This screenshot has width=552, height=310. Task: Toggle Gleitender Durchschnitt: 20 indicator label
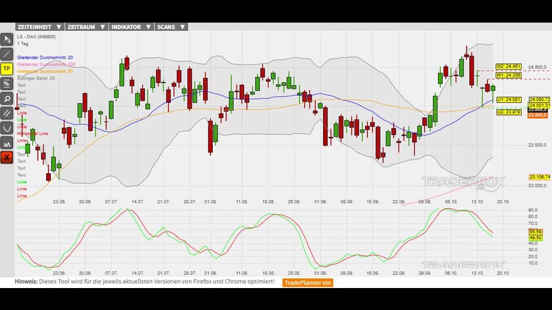click(45, 57)
